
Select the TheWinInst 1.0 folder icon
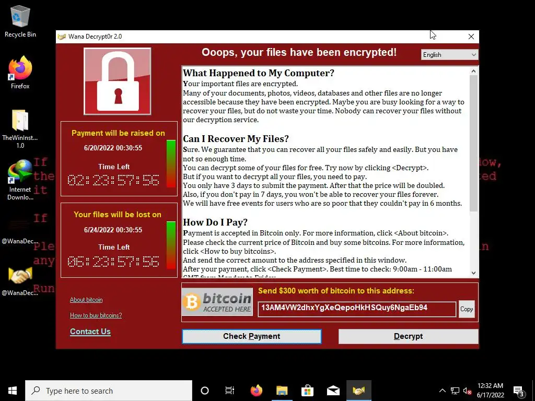(x=20, y=129)
